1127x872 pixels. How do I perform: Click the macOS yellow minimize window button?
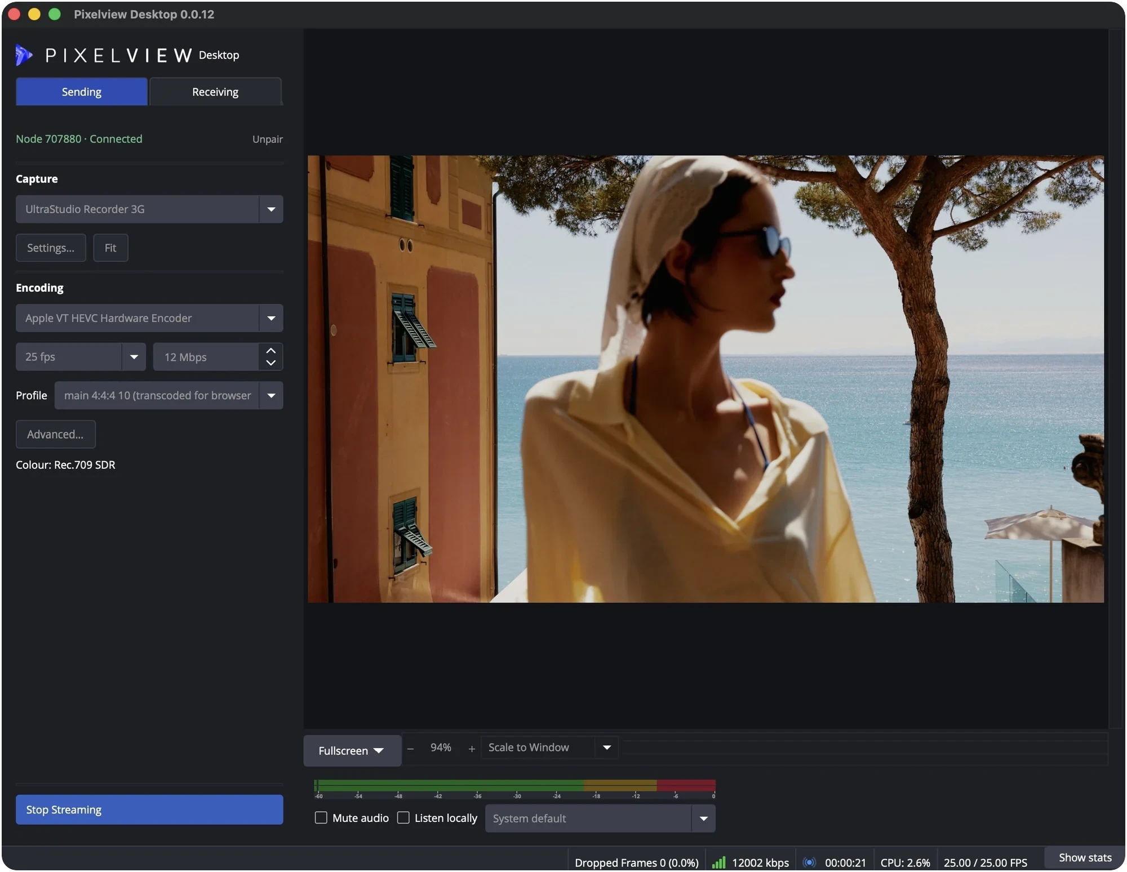34,14
